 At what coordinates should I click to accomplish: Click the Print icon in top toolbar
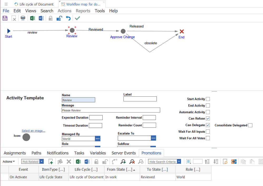pyautogui.click(x=23, y=18)
